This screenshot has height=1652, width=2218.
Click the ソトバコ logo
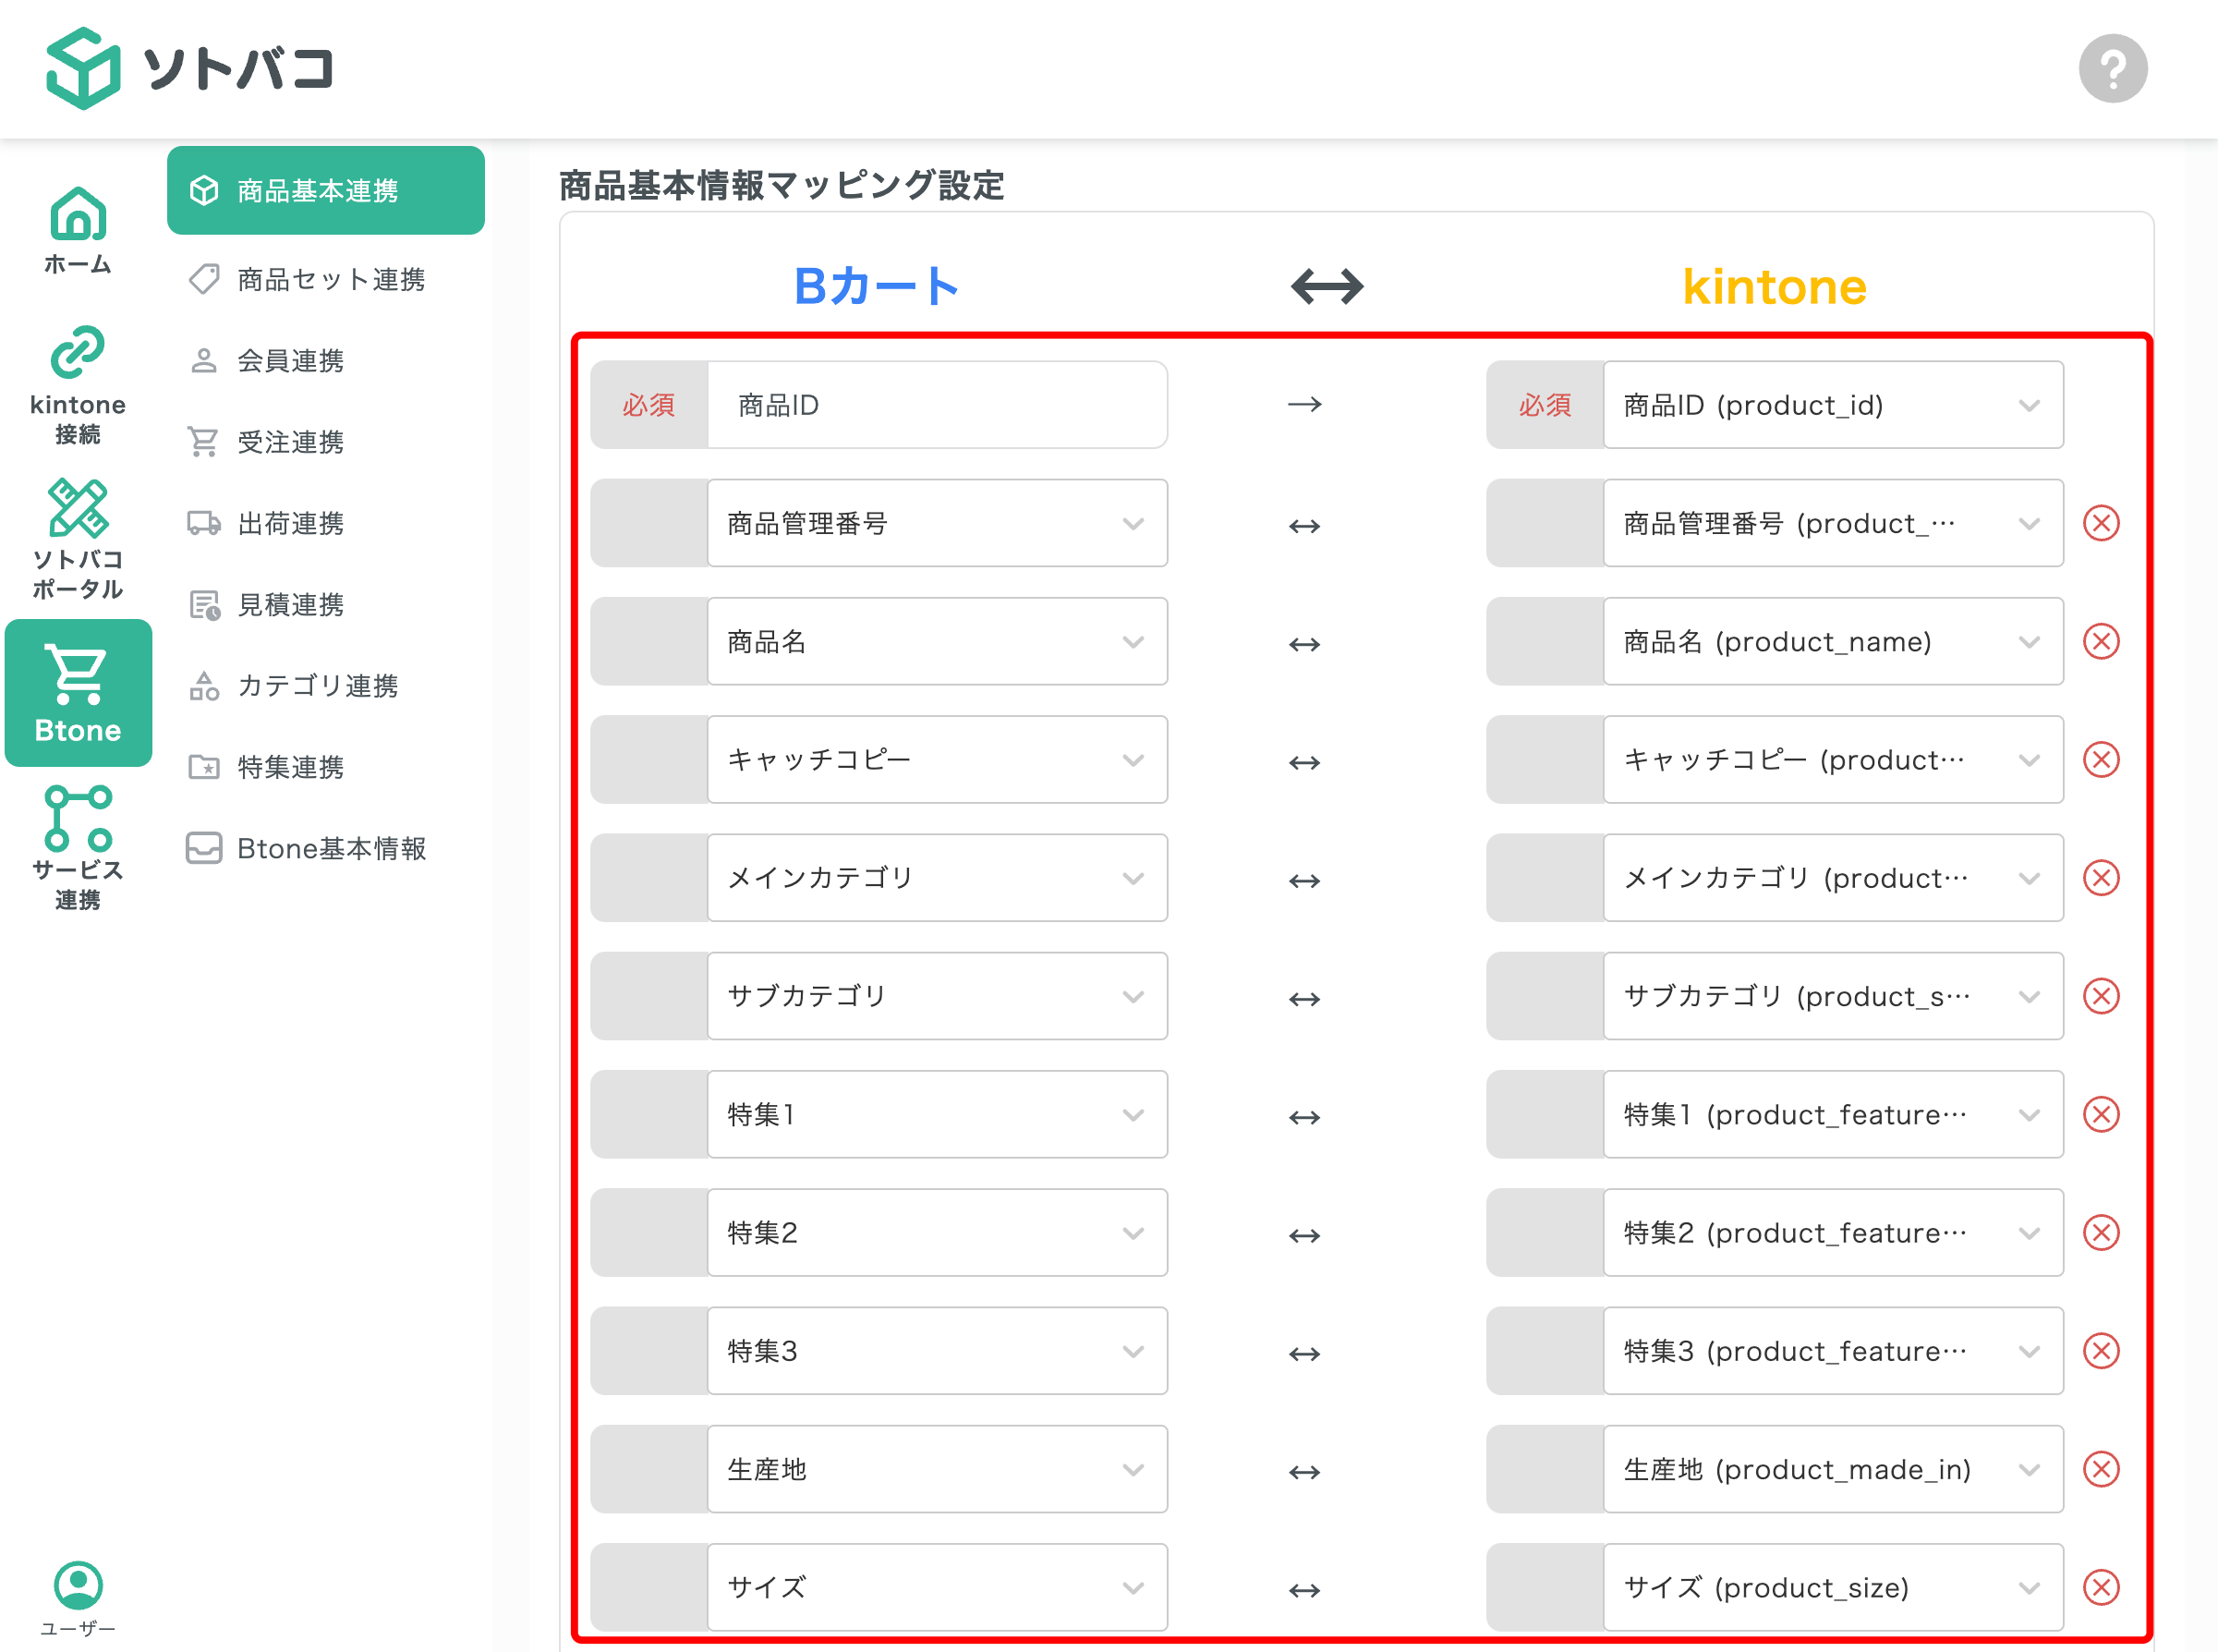coord(190,68)
